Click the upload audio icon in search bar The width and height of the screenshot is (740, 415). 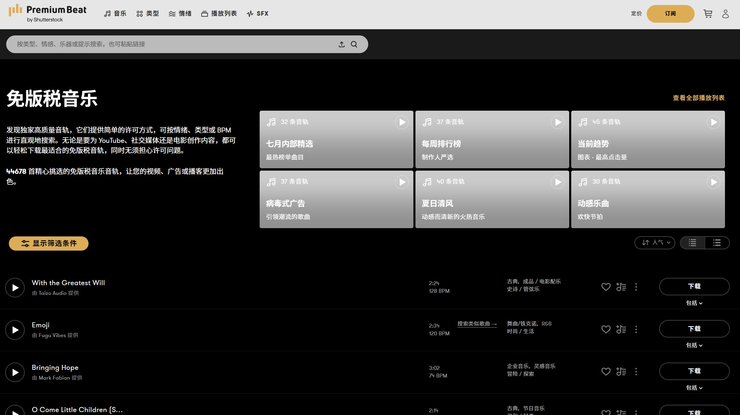click(x=341, y=44)
